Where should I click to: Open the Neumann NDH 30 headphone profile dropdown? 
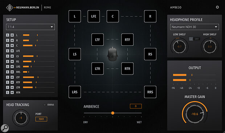click(x=195, y=27)
